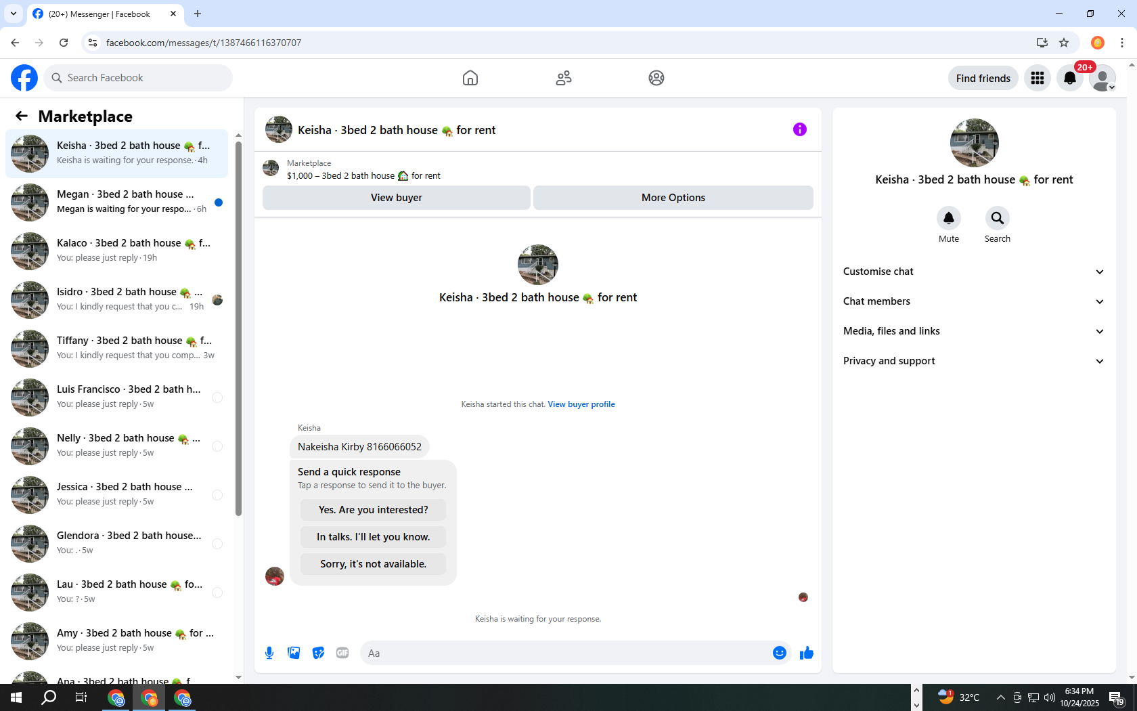Open the Facebook logo home link
This screenshot has height=711, width=1137.
tap(24, 78)
